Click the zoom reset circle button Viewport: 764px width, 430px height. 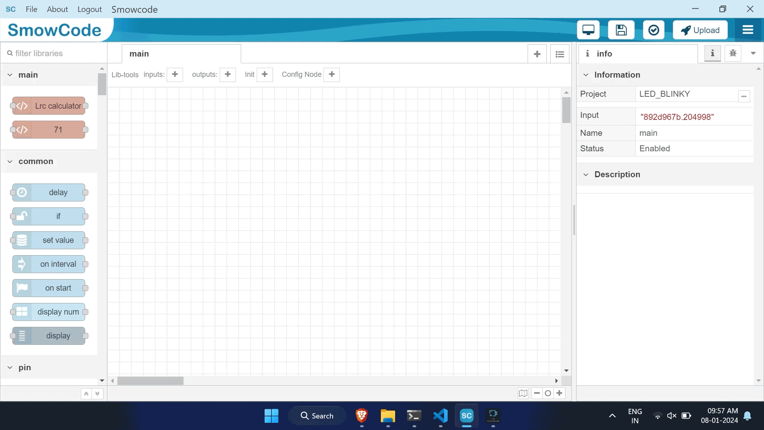pos(548,393)
